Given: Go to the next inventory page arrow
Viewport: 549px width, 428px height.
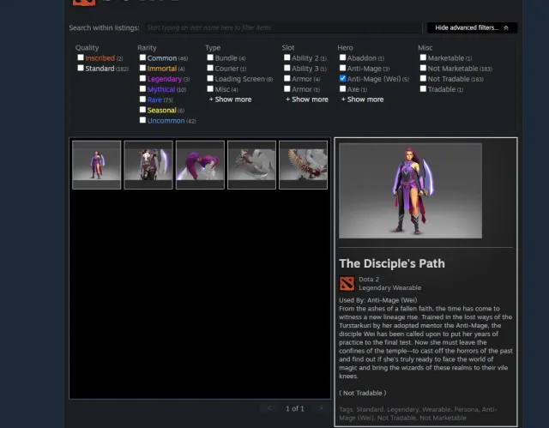Looking at the screenshot, I should click(321, 408).
